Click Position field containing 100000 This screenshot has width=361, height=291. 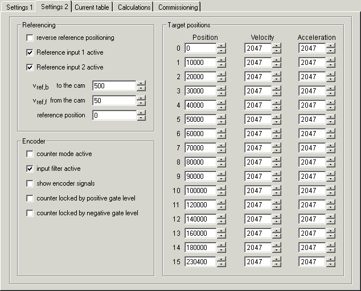point(200,190)
